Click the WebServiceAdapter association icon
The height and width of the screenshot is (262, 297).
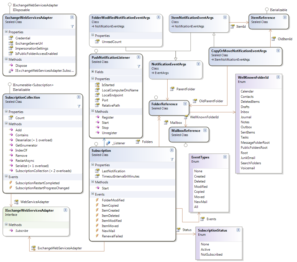pyautogui.click(x=16, y=202)
